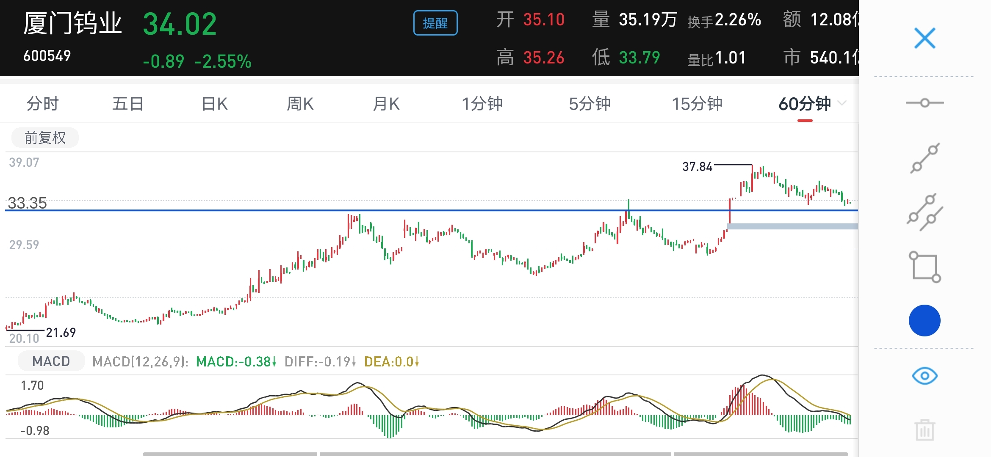Select the 15分钟 chart tab
The height and width of the screenshot is (457, 991).
(x=697, y=104)
